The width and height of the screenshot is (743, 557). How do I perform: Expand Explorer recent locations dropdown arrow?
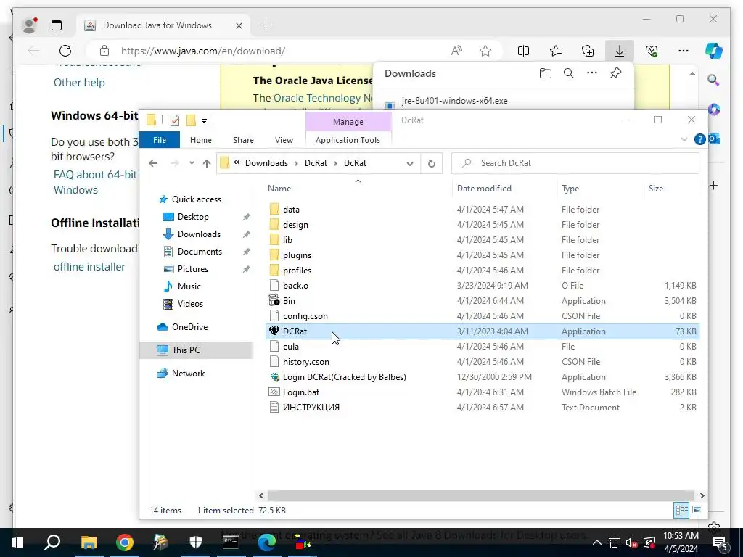click(x=192, y=163)
